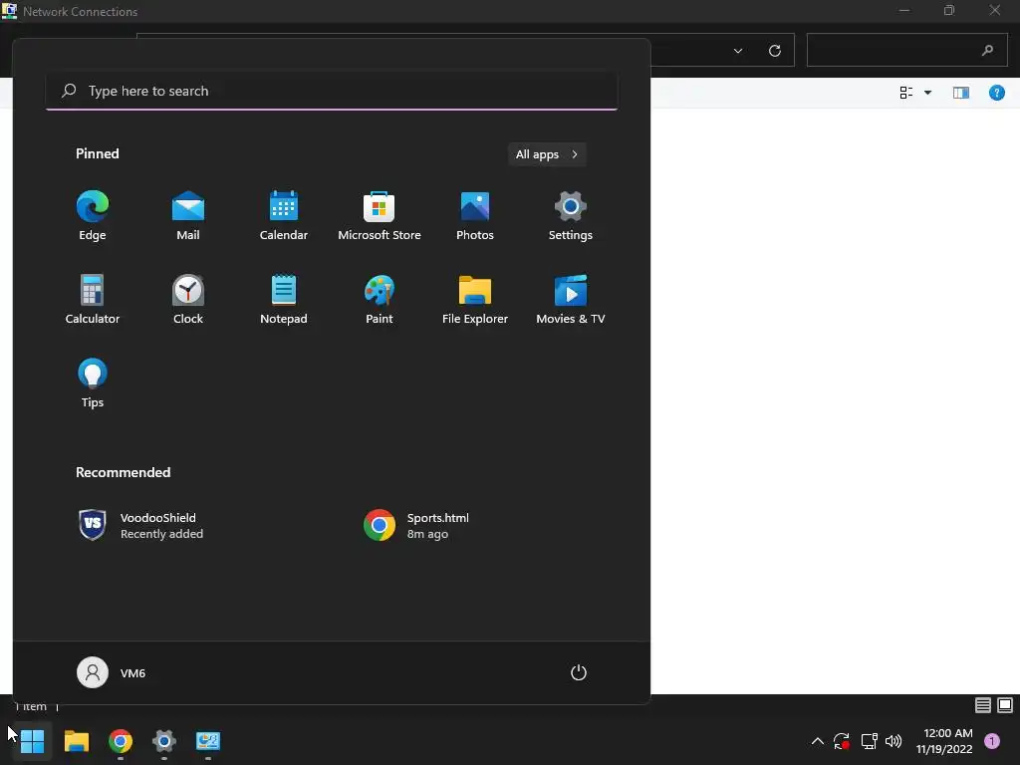Launch the Mail app
The width and height of the screenshot is (1020, 765).
188,216
